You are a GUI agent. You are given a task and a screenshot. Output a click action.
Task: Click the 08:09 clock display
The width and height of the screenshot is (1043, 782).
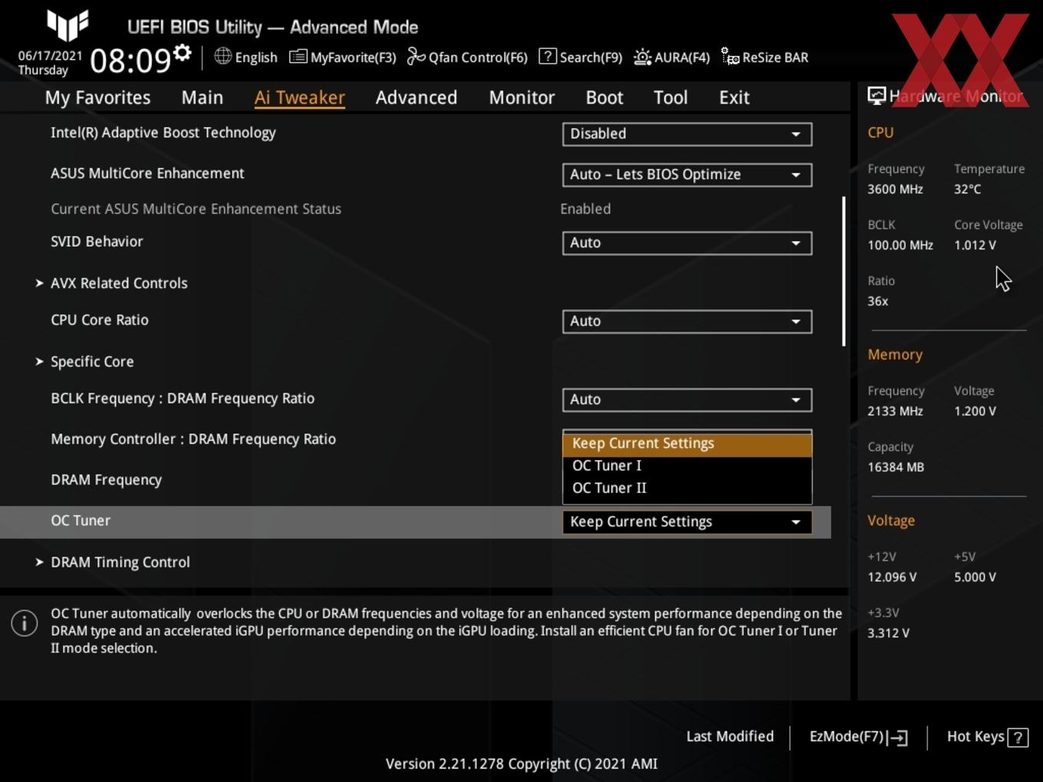coord(130,60)
